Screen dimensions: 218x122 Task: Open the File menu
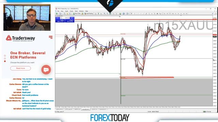coord(58,11)
